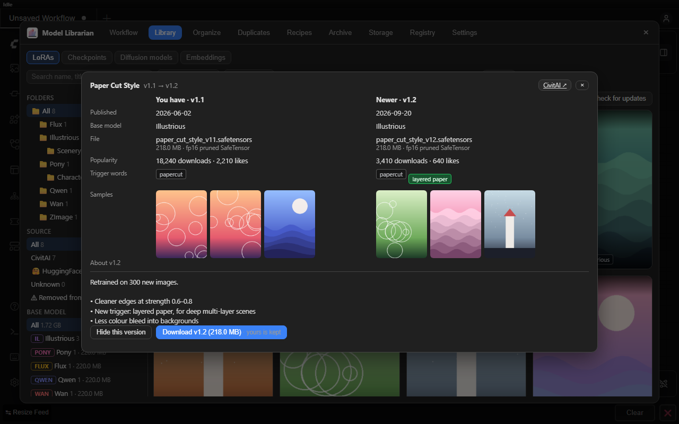This screenshot has height=424, width=679.
Task: Open the green circles sample thumbnail of v1.2
Action: 402,224
